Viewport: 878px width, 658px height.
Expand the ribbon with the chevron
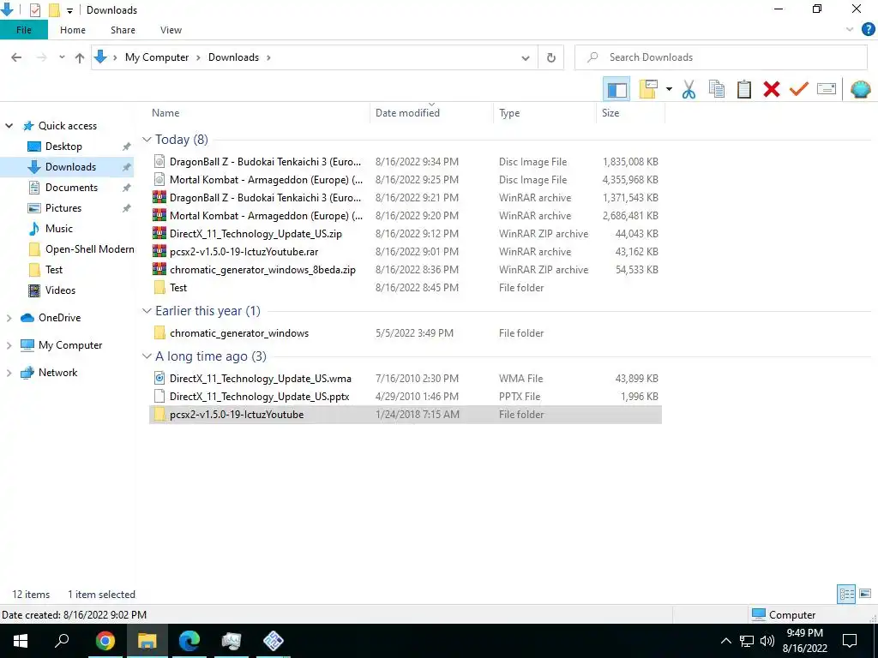pos(850,30)
